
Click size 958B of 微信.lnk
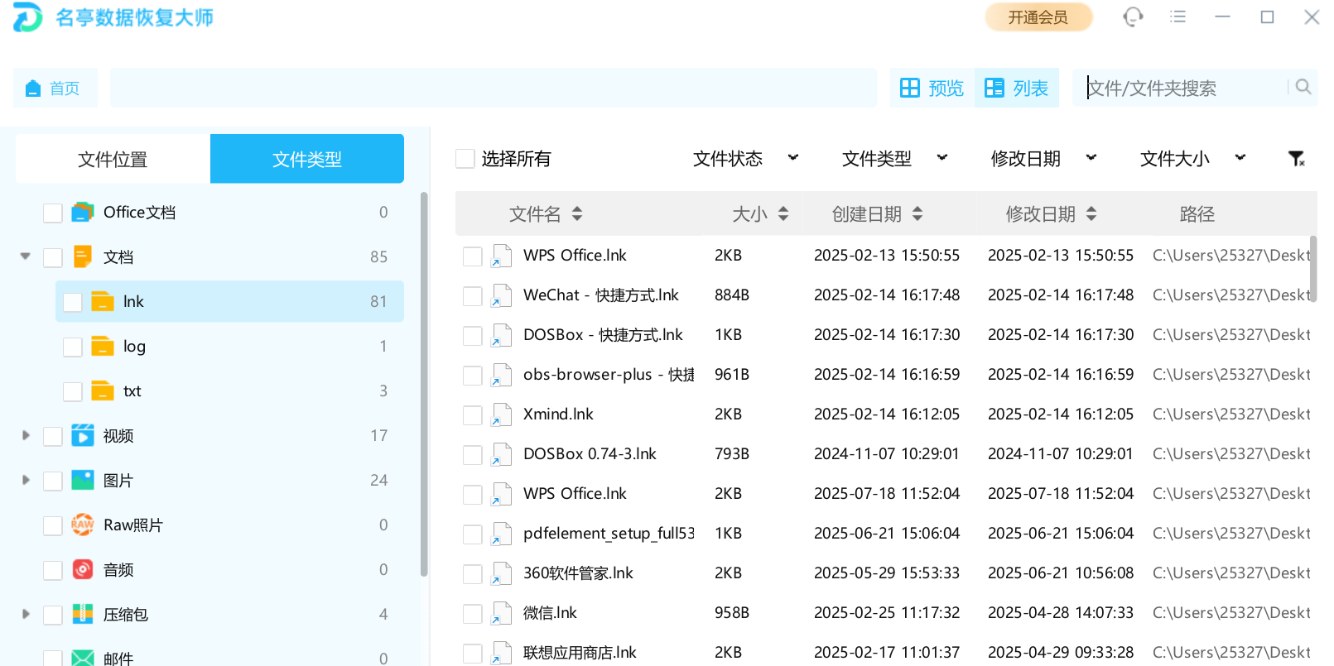pyautogui.click(x=732, y=613)
